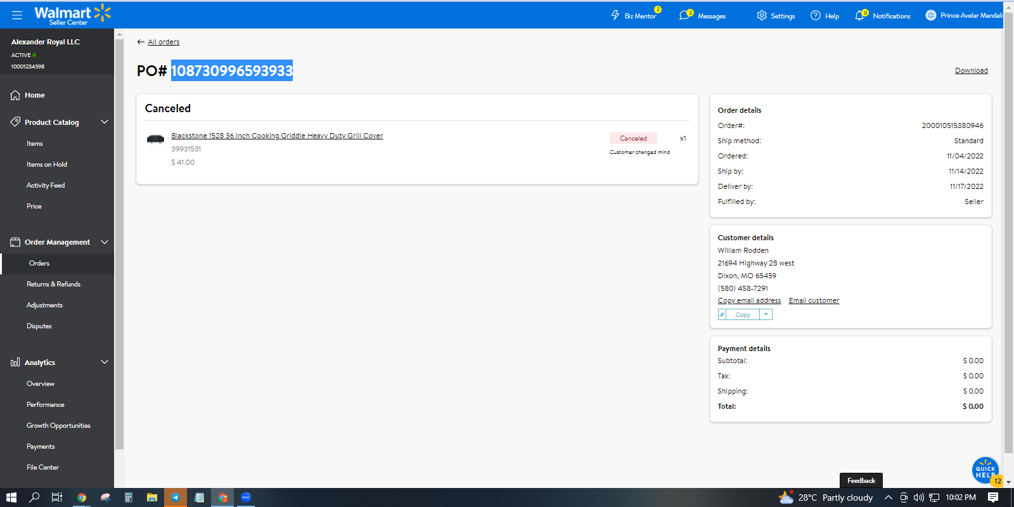Open the Feedback tab
Screen dimensions: 1014x507
861,480
